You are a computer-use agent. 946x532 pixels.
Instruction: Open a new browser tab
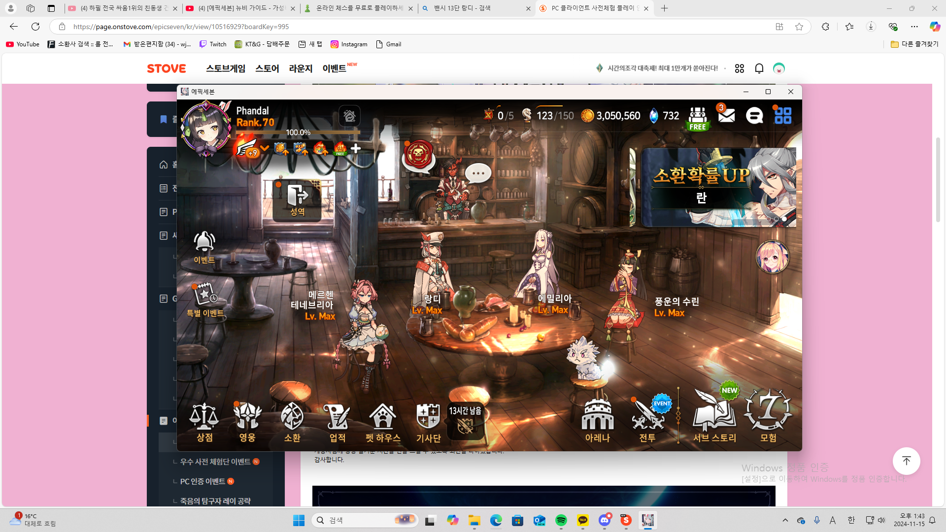coord(664,8)
